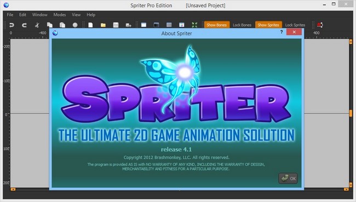Select the white background canvas icon
This screenshot has height=202, width=356.
pos(143,25)
